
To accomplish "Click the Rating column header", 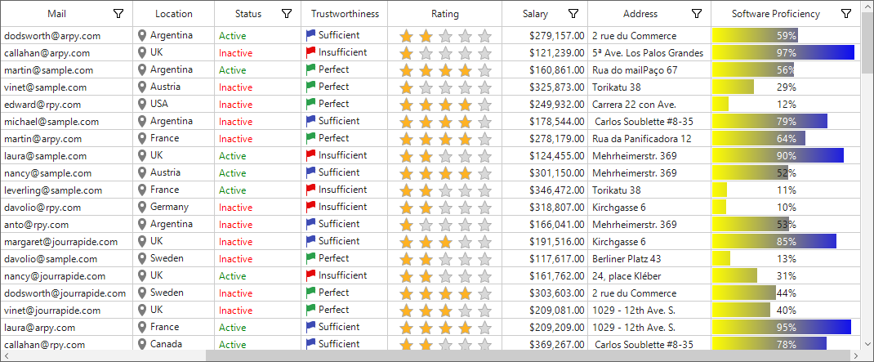I will (x=445, y=14).
